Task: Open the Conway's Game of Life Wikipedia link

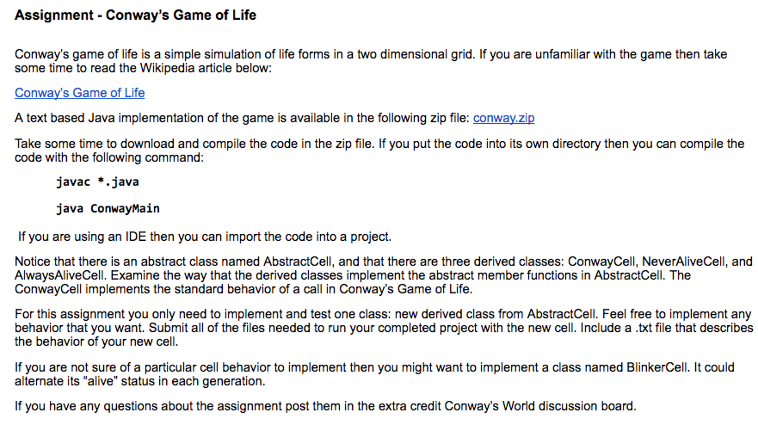Action: [80, 93]
